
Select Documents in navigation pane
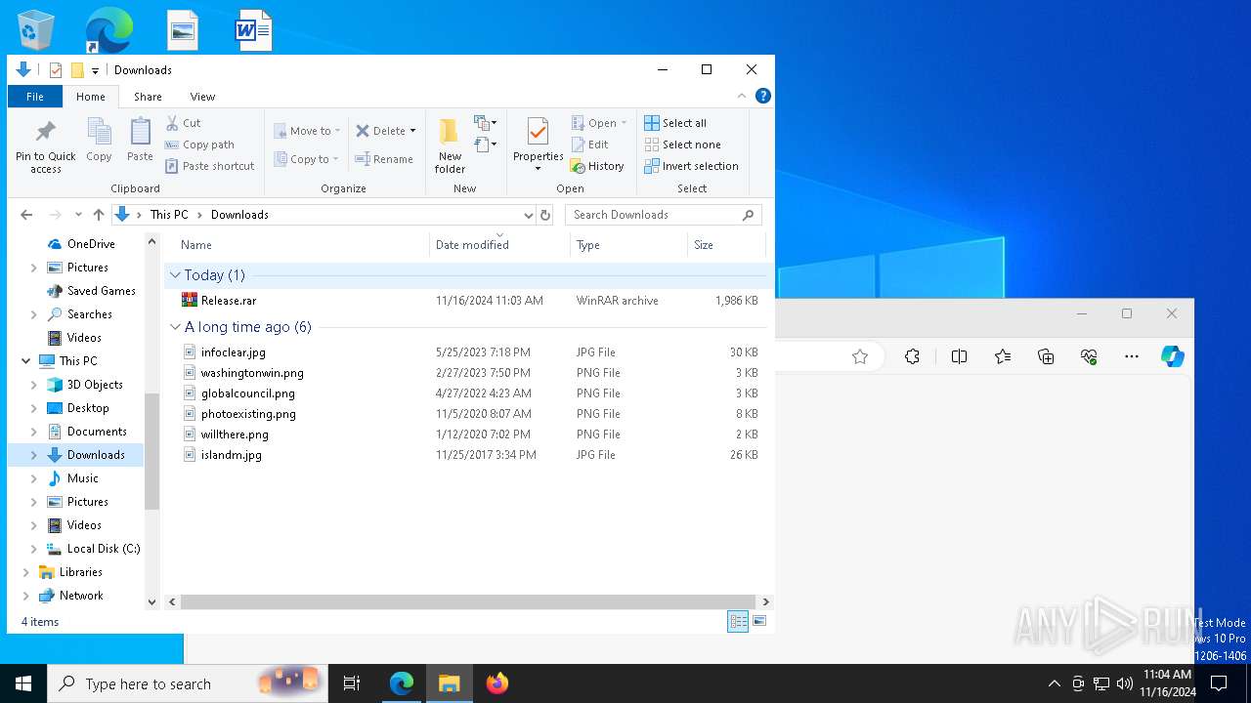coord(97,432)
